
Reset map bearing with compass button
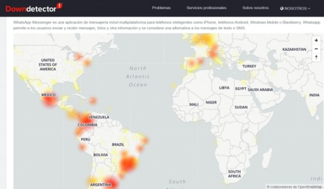coord(316,57)
